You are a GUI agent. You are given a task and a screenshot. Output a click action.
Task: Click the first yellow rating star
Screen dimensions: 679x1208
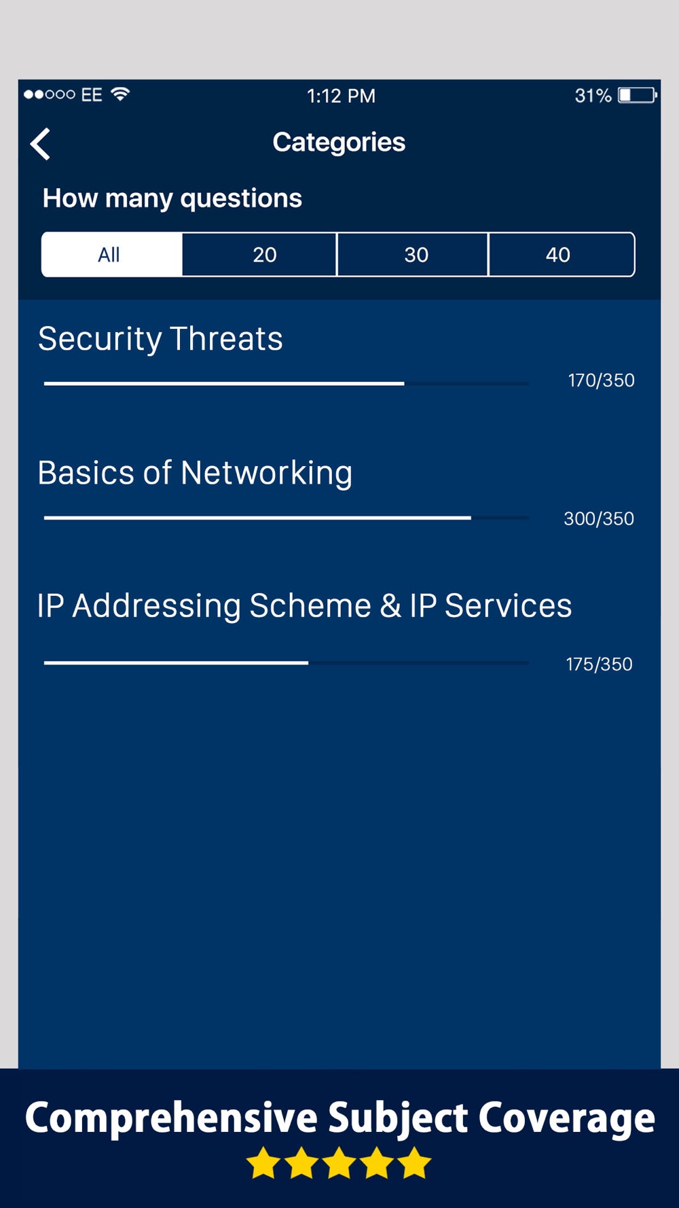pos(263,1163)
